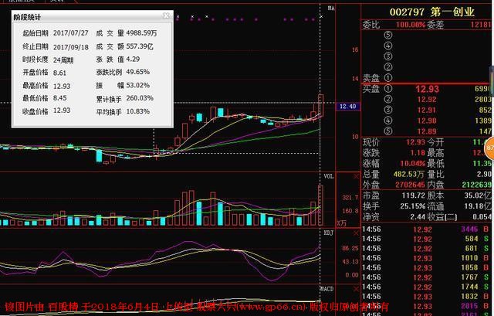Close the 阶段统计 statistics popup

pos(165,15)
